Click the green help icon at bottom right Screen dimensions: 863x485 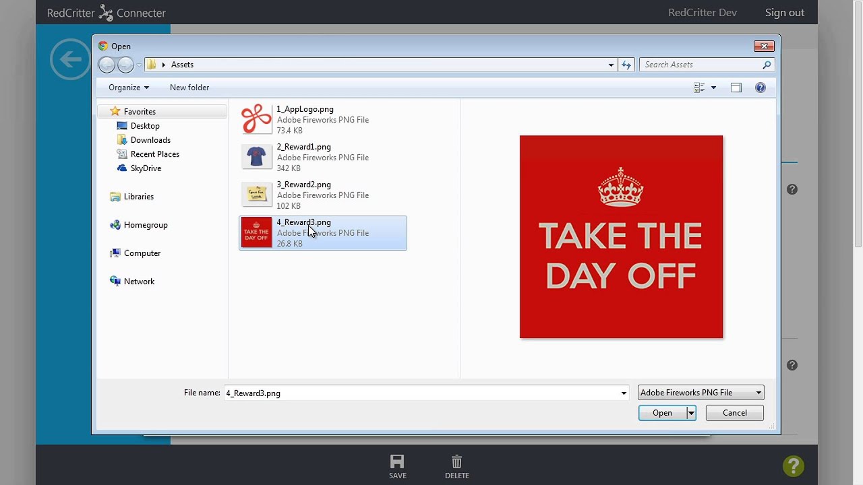coord(793,465)
